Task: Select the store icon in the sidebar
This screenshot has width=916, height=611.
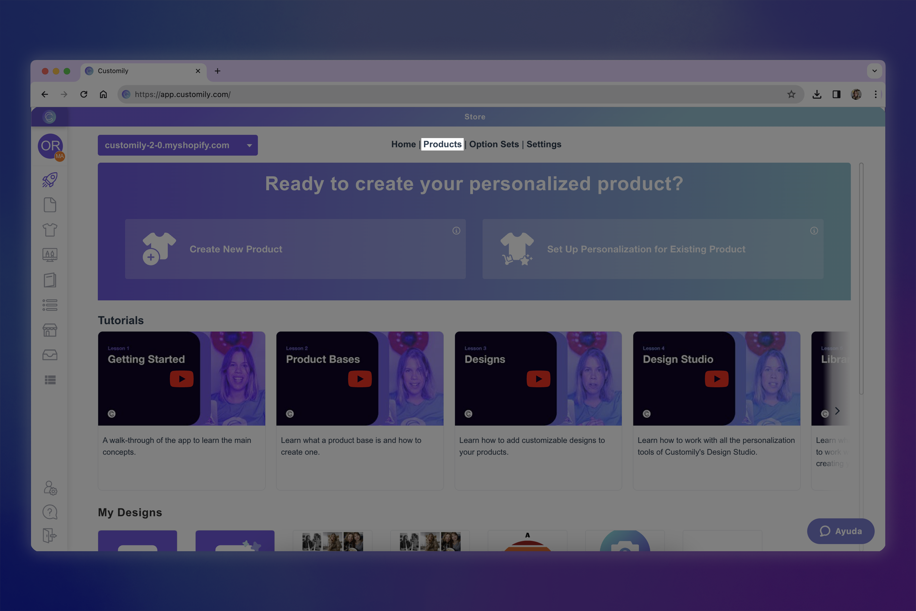Action: (49, 330)
